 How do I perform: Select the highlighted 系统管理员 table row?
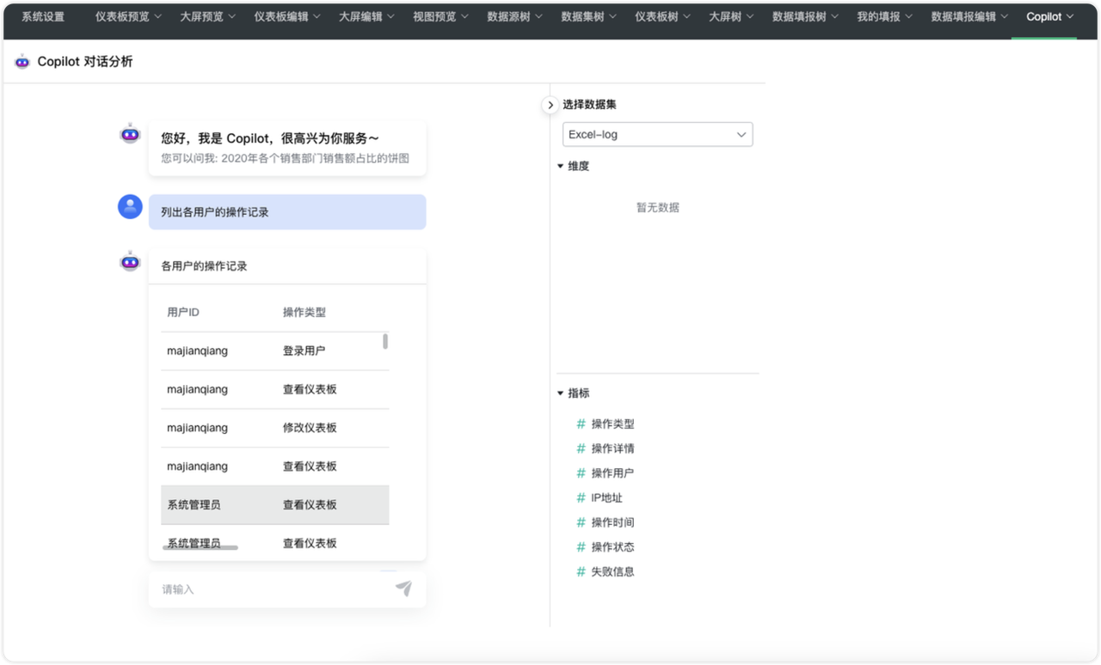pos(275,504)
